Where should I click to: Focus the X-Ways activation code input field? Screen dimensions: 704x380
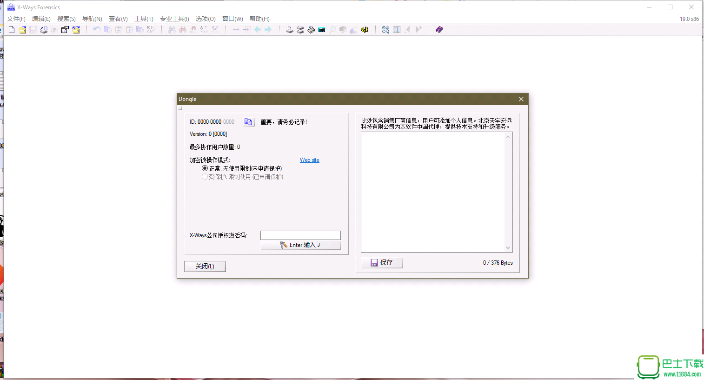[x=300, y=235]
